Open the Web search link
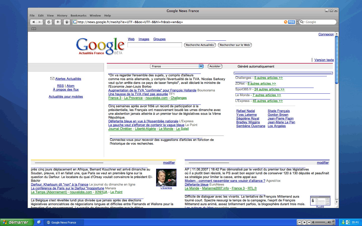Viewport: 362px width, 226px height. (131, 39)
